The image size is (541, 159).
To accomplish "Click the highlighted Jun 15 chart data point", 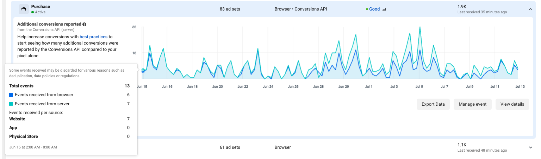I will pyautogui.click(x=143, y=71).
